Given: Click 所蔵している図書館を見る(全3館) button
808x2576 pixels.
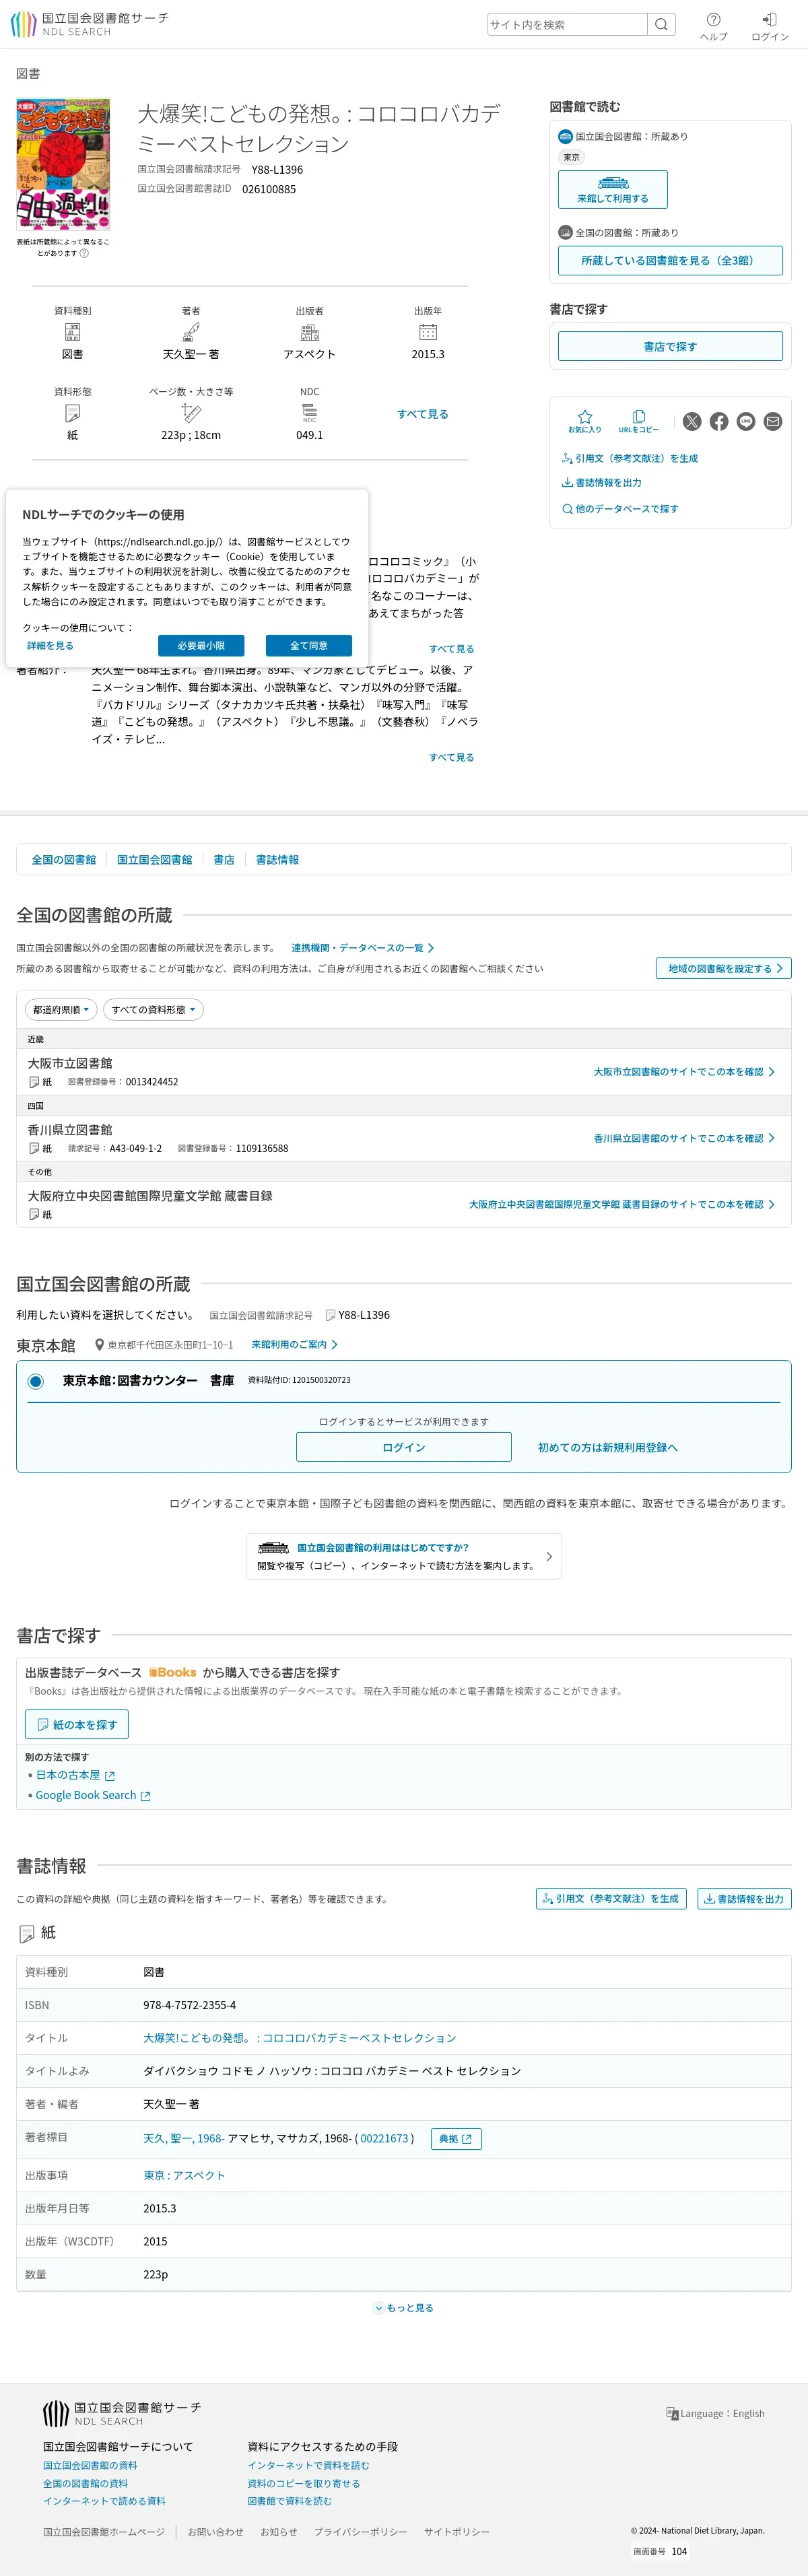Looking at the screenshot, I should pyautogui.click(x=670, y=260).
